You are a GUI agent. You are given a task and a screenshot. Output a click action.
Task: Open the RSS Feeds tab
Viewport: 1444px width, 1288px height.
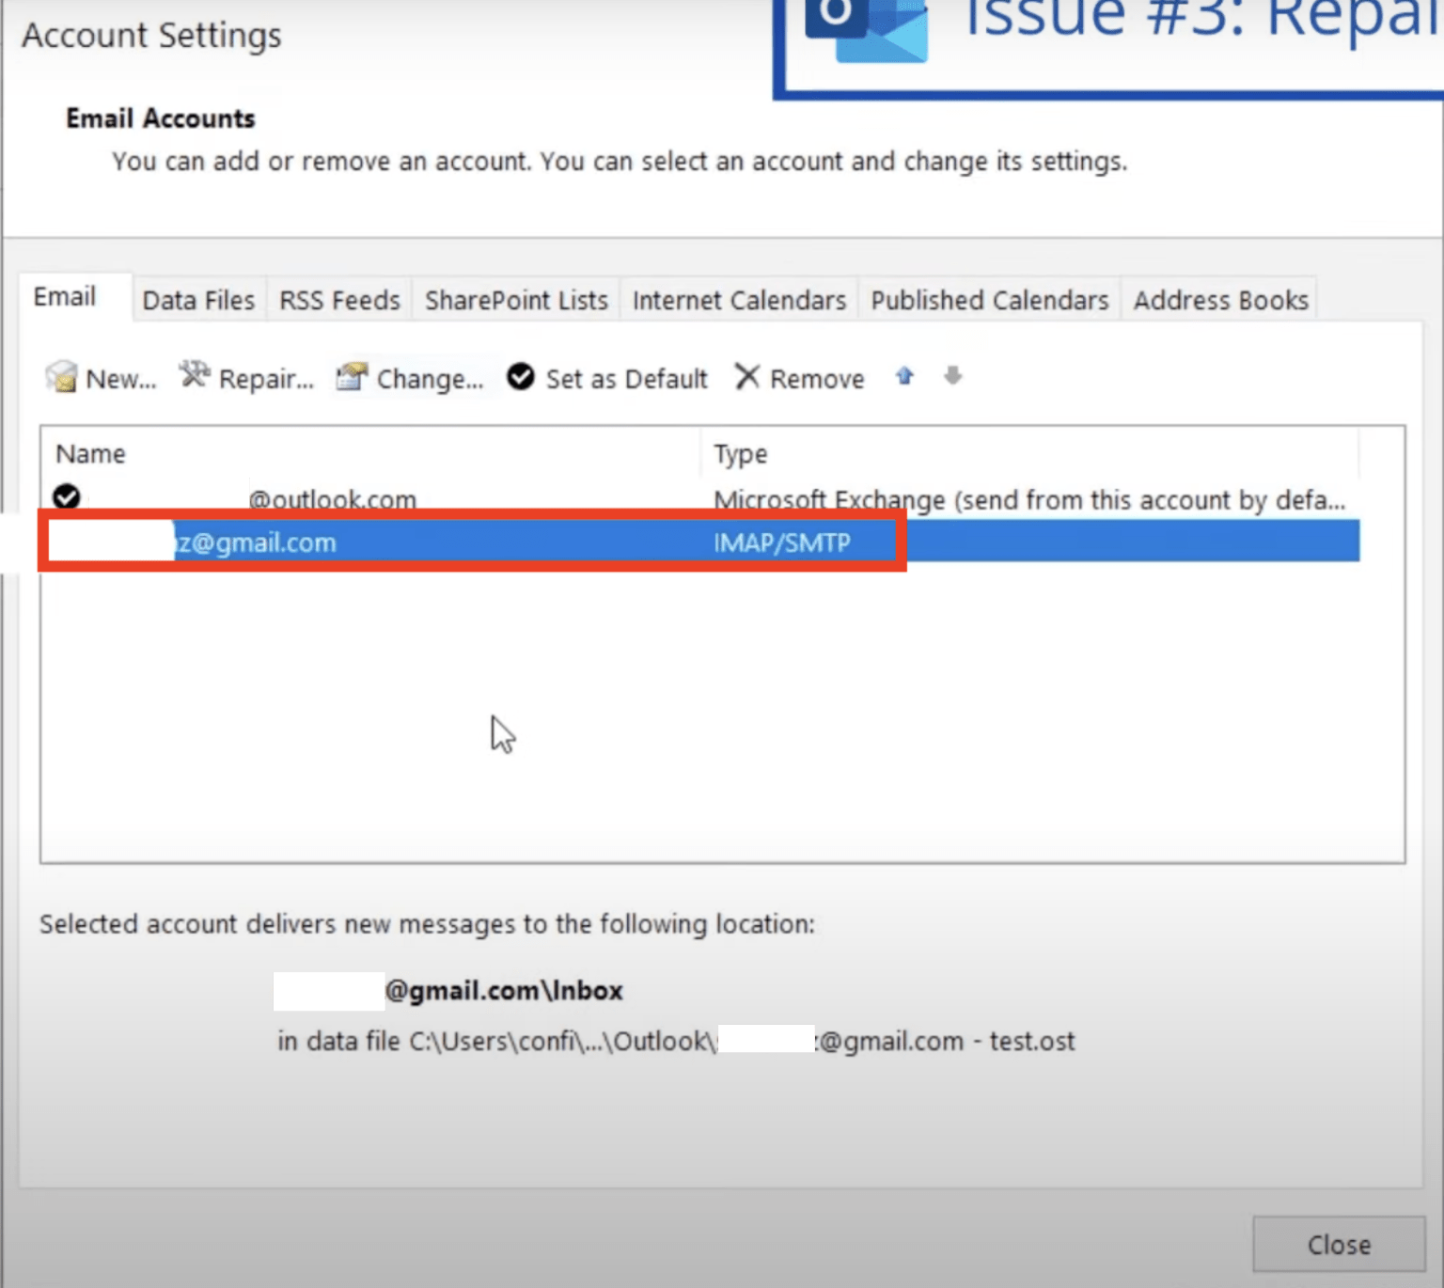pos(338,299)
